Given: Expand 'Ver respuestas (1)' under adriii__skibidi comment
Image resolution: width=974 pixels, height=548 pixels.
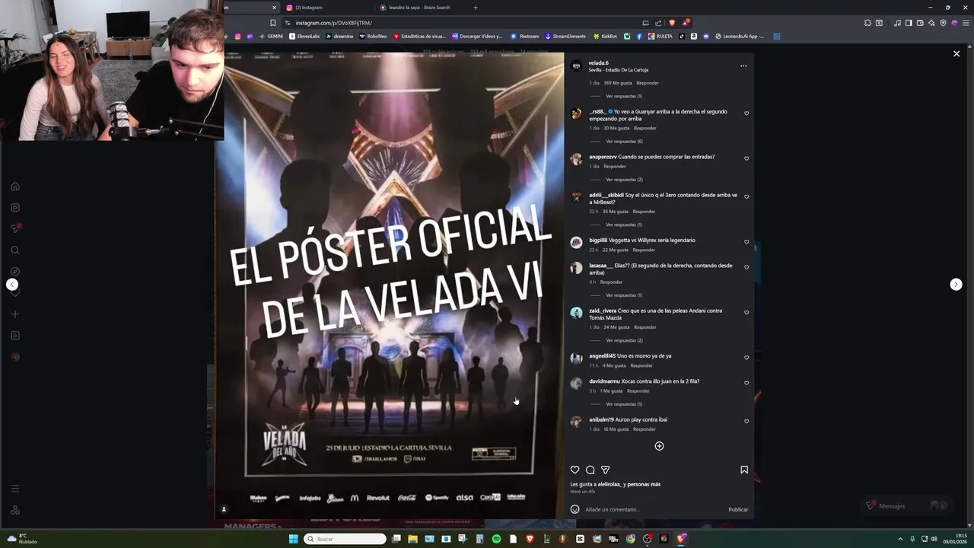Looking at the screenshot, I should click(x=624, y=225).
